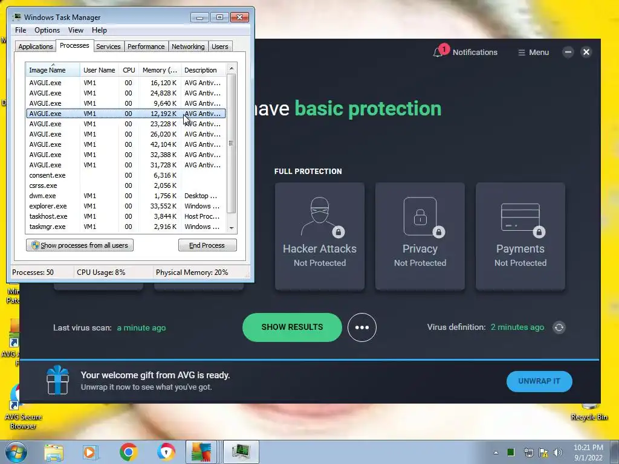Viewport: 619px width, 464px height.
Task: Select the csrss.exe process row
Action: (x=126, y=185)
